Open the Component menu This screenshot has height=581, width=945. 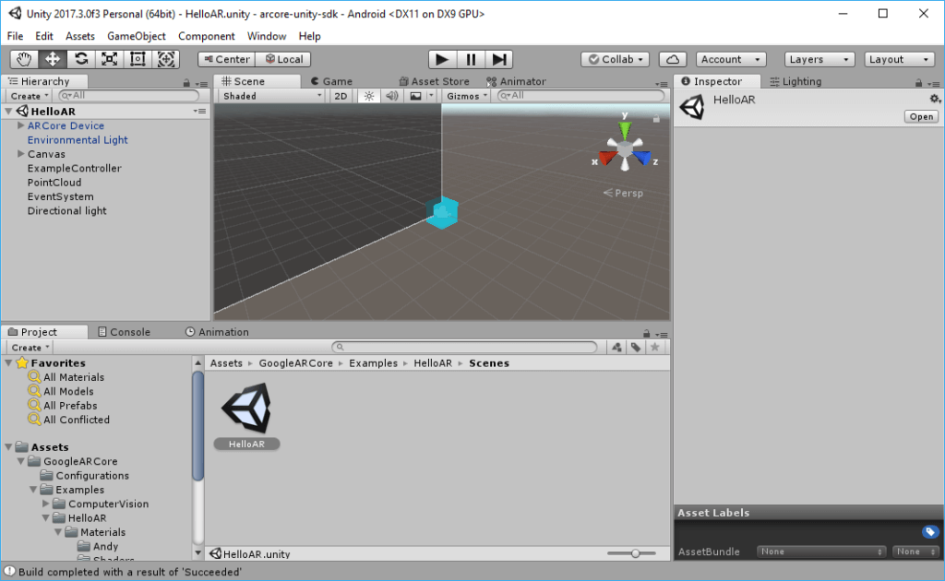(x=206, y=36)
